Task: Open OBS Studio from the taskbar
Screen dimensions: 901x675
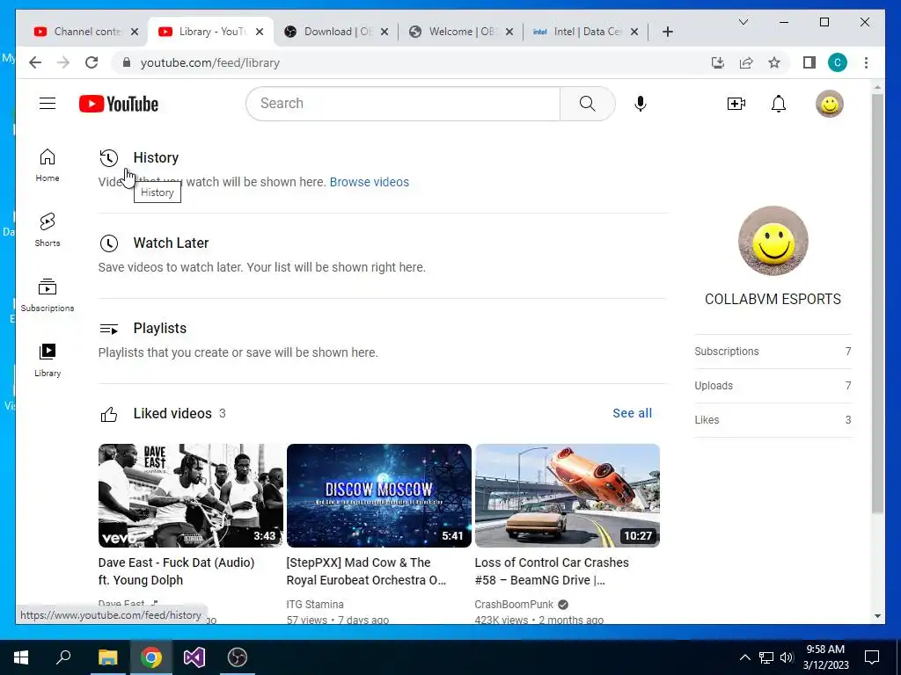Action: pos(238,657)
